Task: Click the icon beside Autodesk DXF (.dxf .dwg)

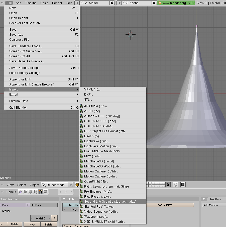Action: 81,116
